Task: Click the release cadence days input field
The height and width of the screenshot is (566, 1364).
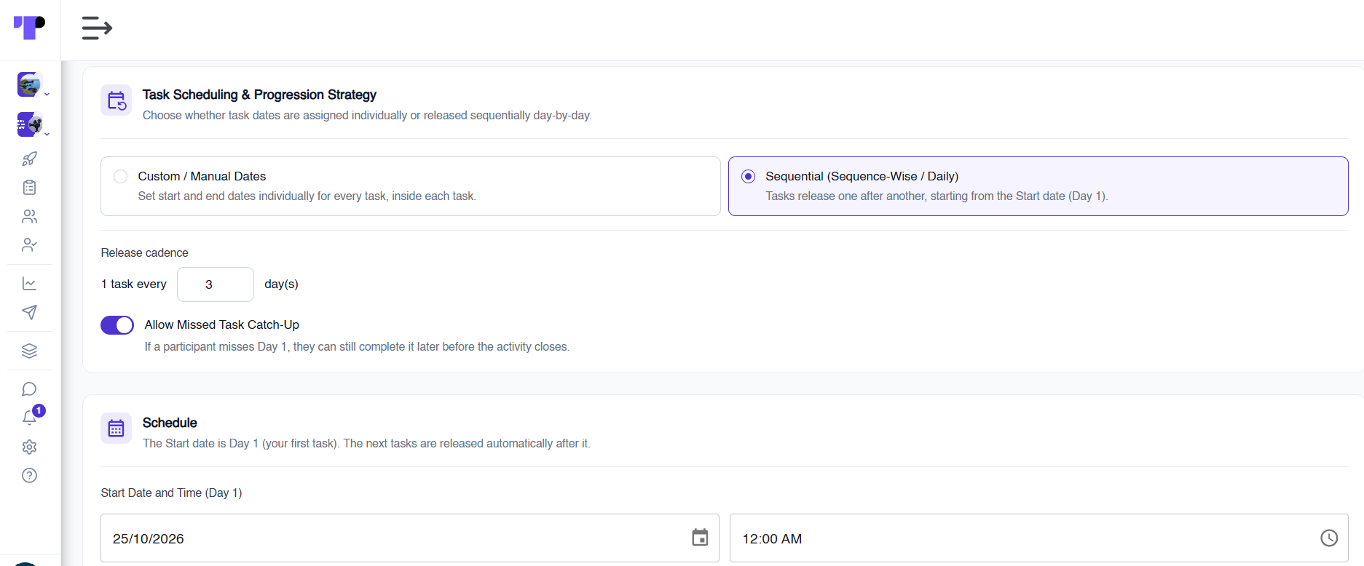Action: 216,284
